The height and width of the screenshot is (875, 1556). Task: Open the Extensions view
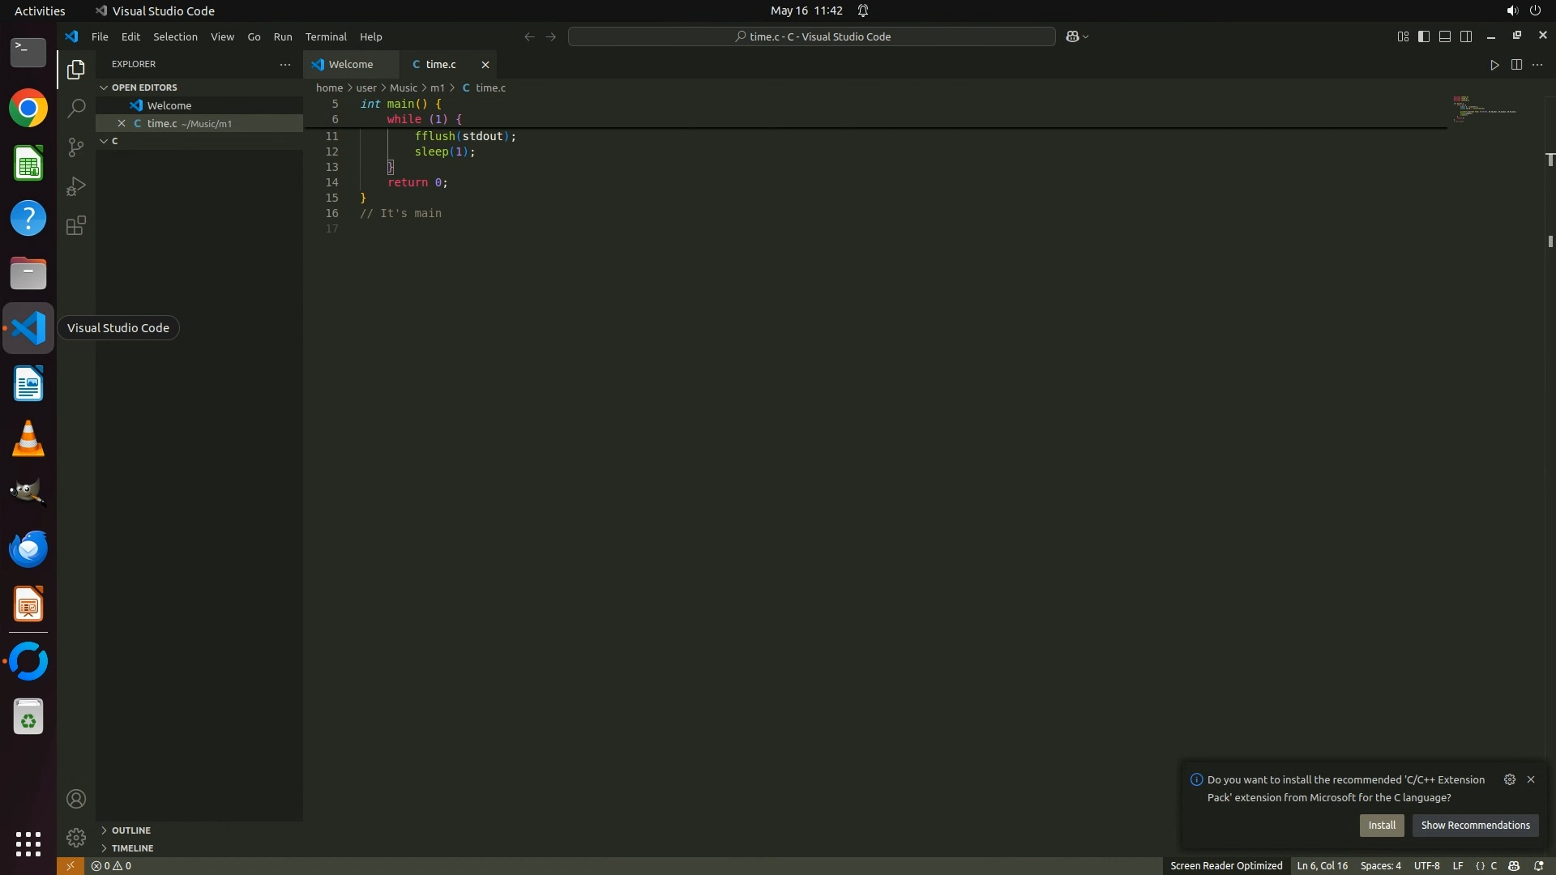point(76,226)
